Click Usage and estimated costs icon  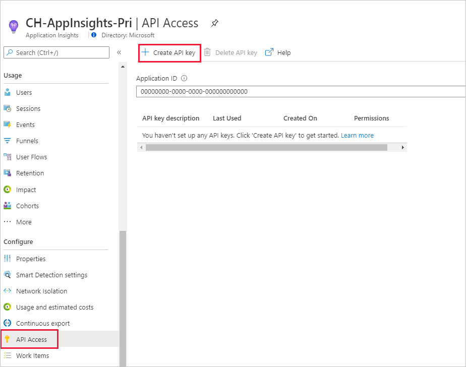pyautogui.click(x=8, y=307)
